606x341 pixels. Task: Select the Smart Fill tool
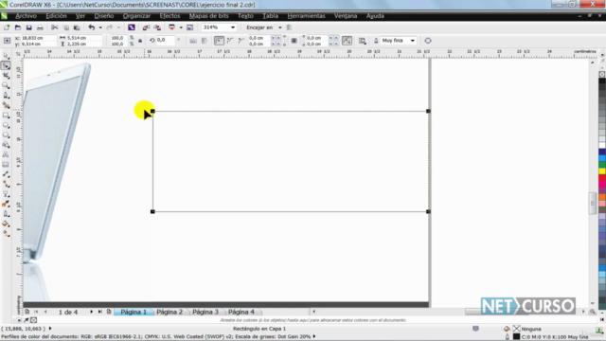click(6, 105)
